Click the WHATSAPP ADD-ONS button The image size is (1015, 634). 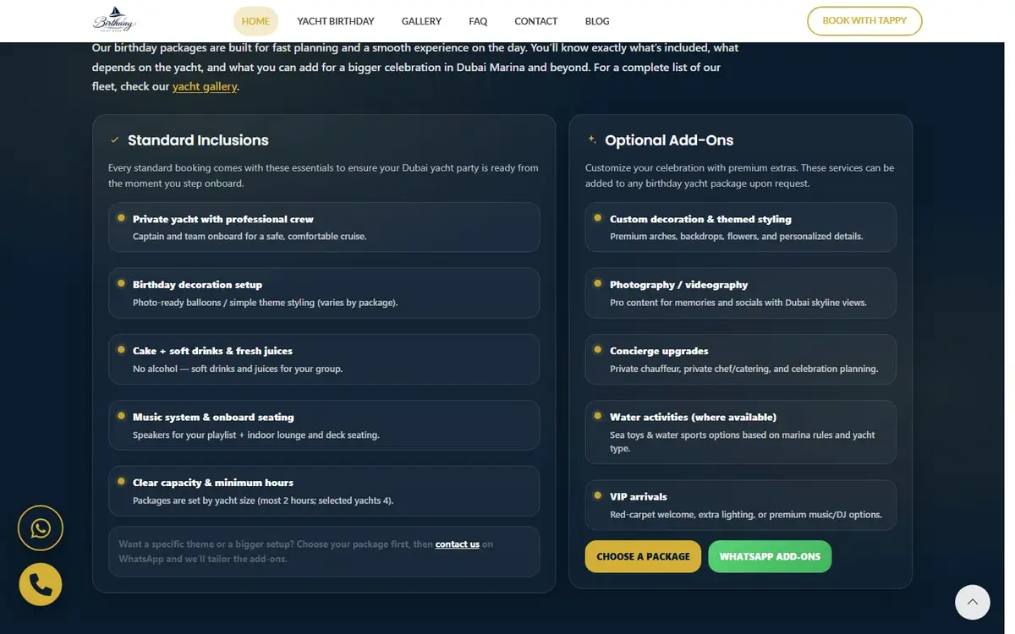[x=770, y=556]
